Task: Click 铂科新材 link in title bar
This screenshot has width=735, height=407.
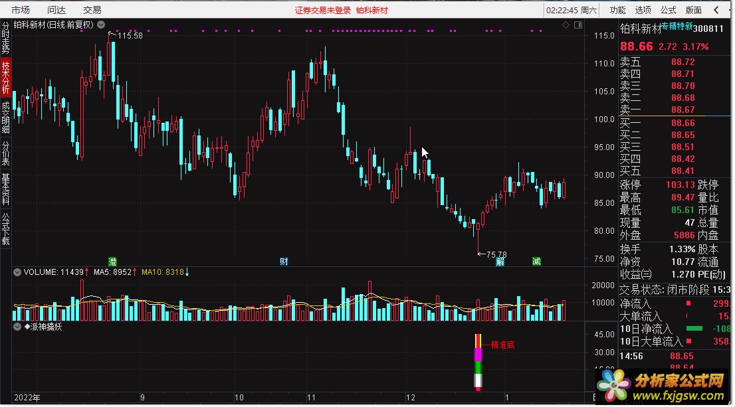Action: tap(371, 11)
